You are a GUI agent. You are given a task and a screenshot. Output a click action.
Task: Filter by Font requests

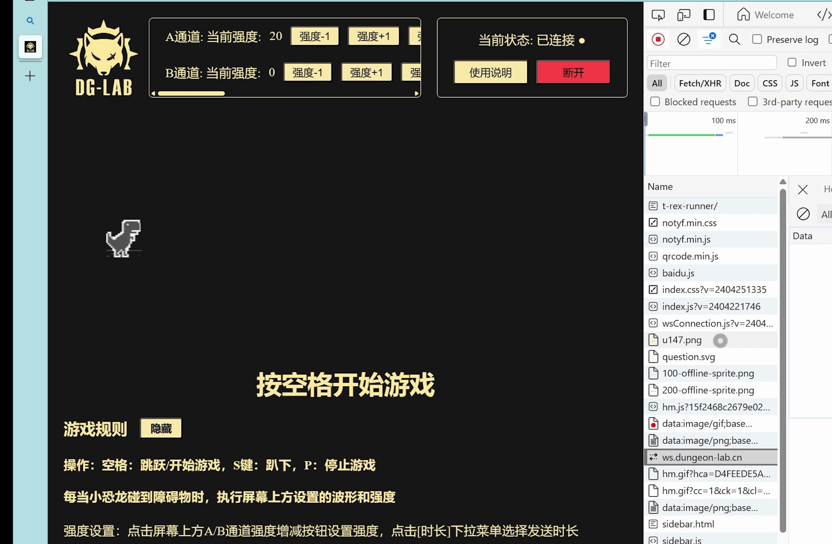tap(820, 83)
